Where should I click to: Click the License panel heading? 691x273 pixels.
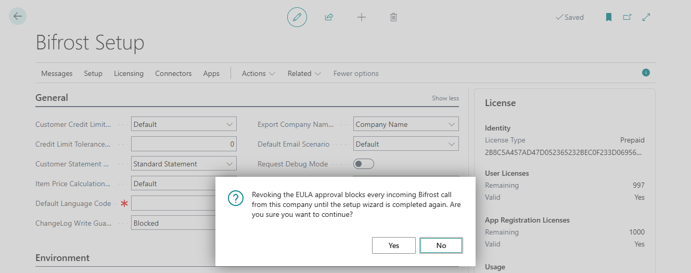(x=501, y=103)
